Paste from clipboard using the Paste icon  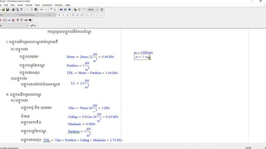coord(36,10)
